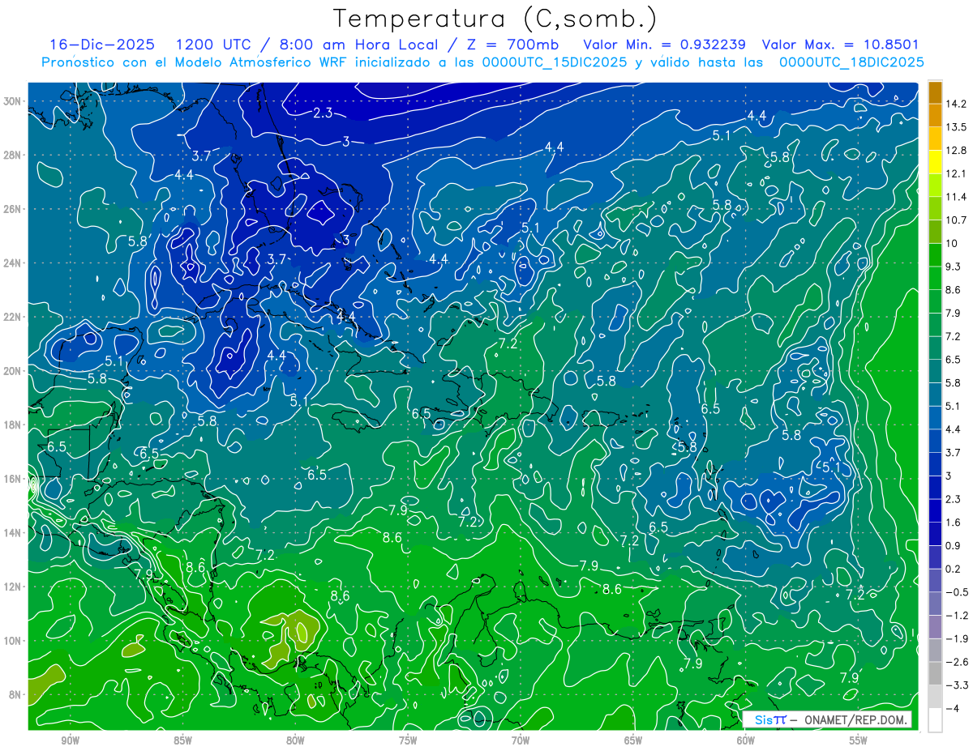
Task: Click the -4 label on the color scale
Action: 952,709
